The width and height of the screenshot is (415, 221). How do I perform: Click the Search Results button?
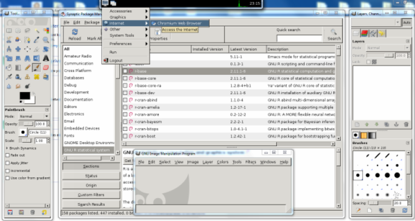[91, 204]
